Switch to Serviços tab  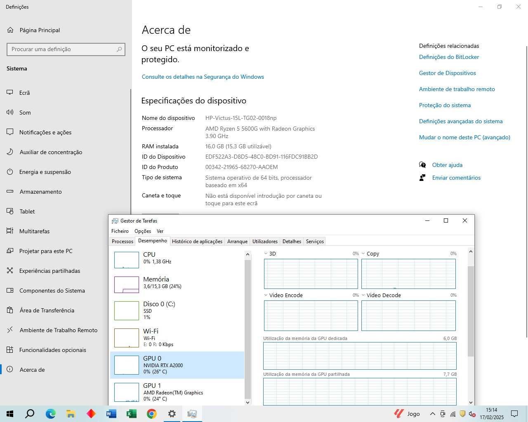(315, 241)
